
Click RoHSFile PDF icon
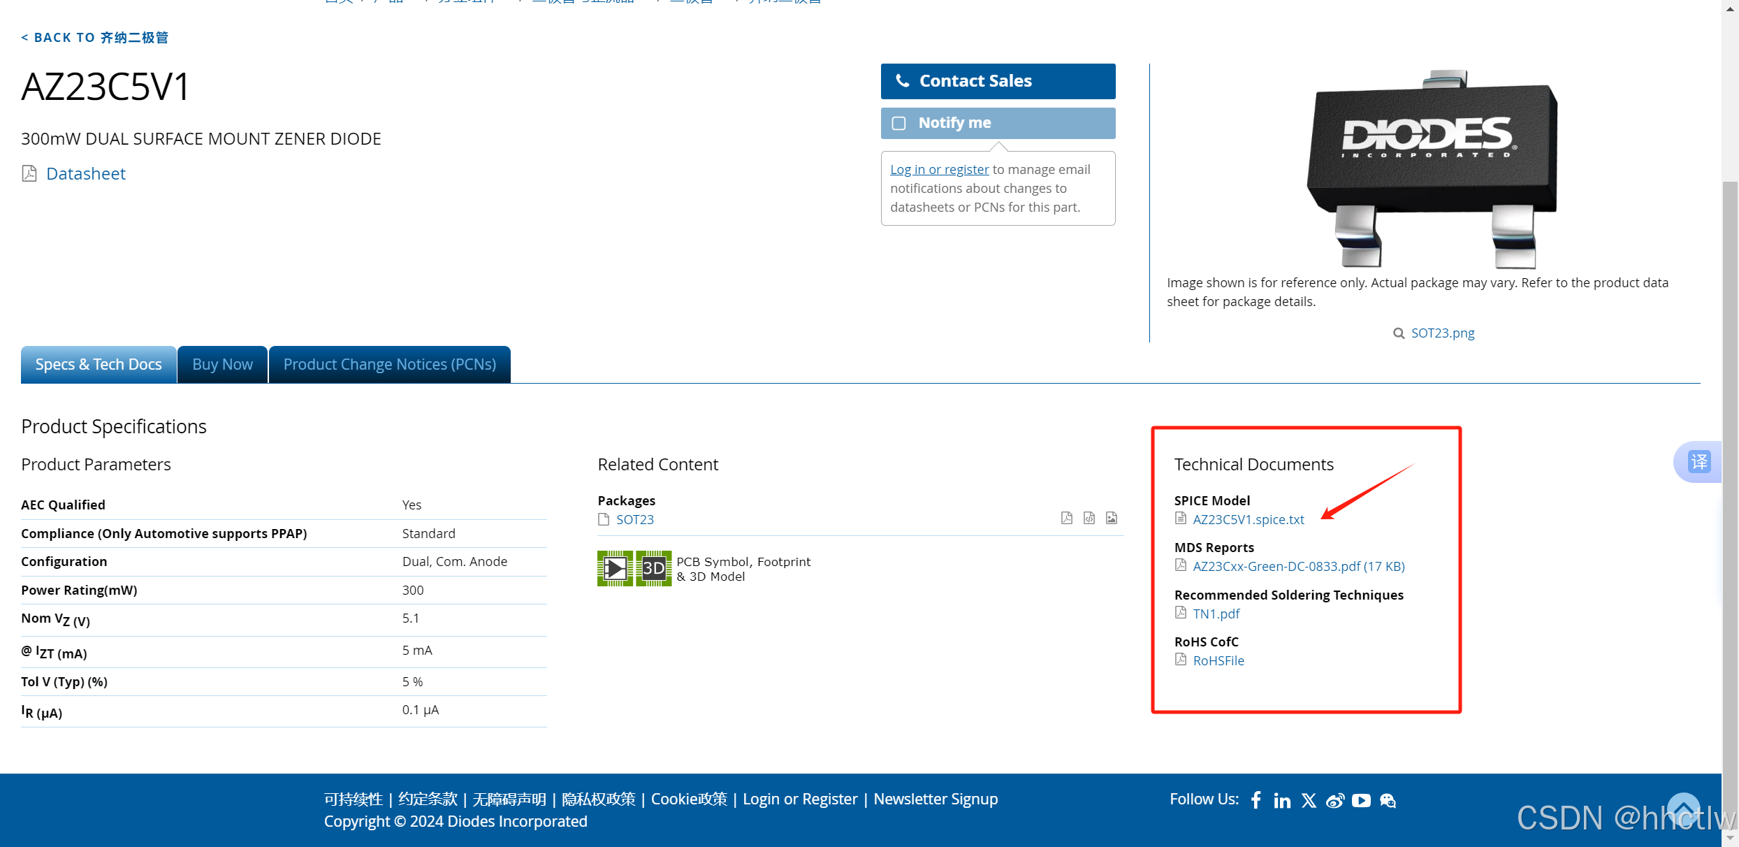(x=1181, y=660)
